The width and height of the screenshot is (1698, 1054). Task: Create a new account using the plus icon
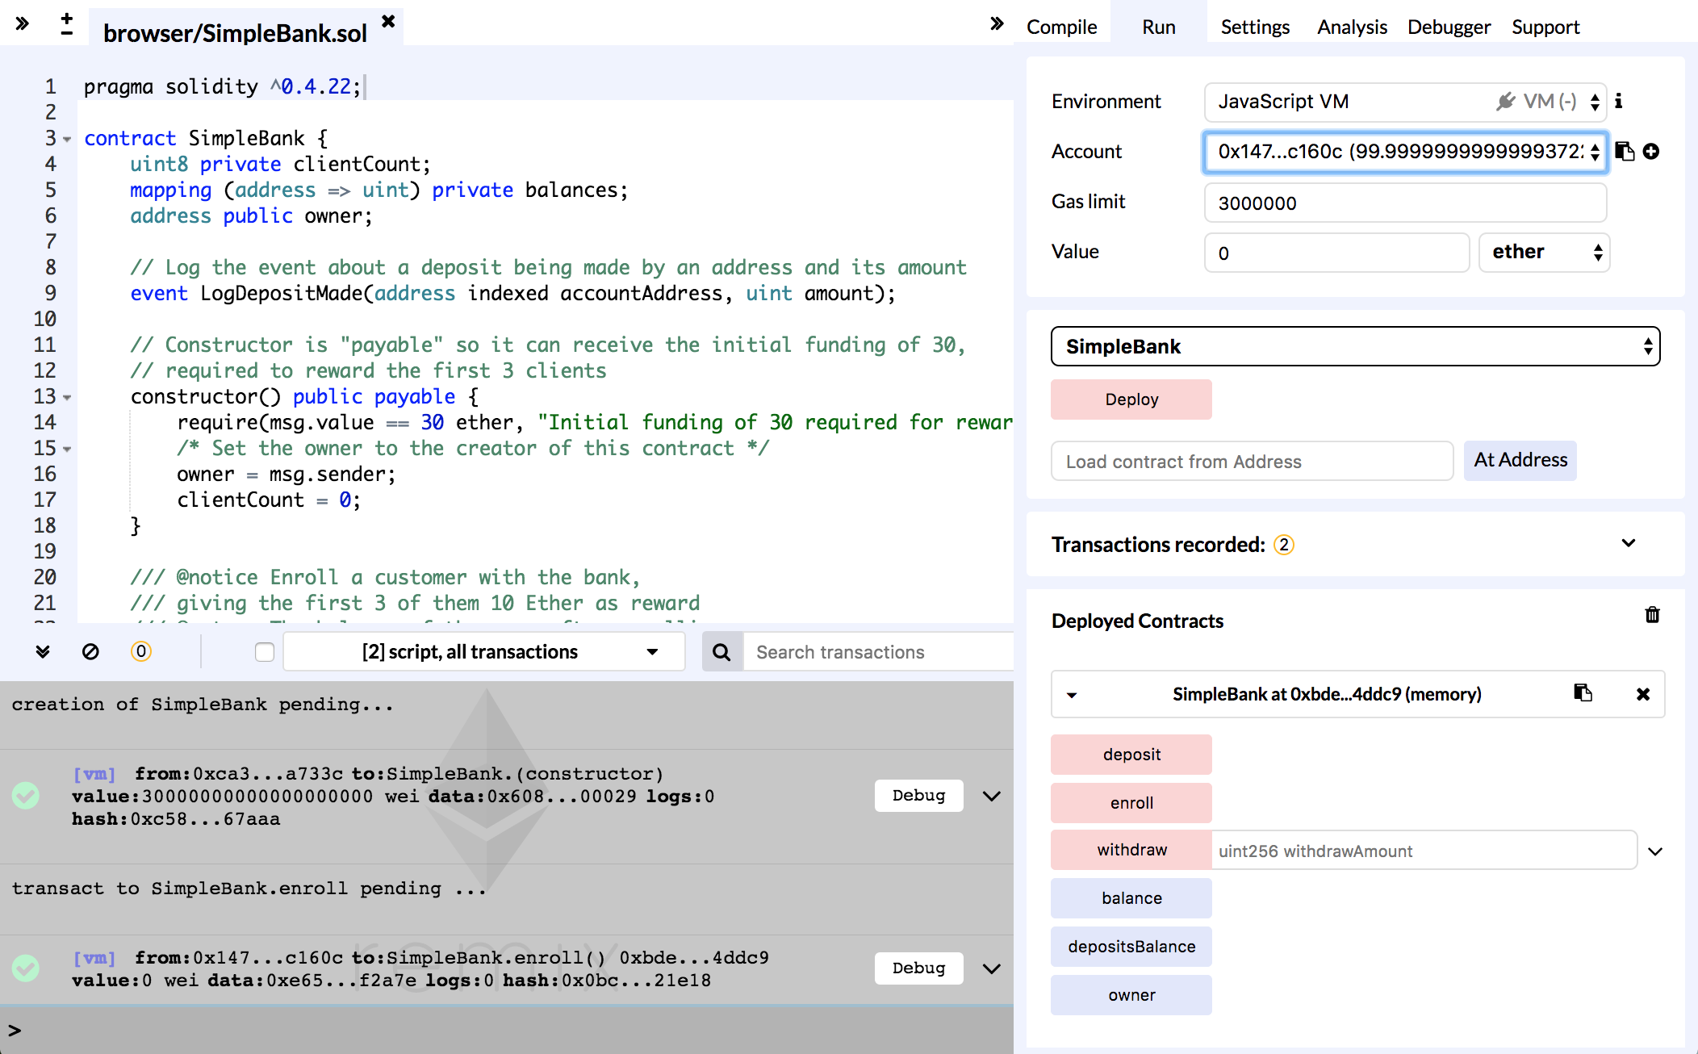1651,151
